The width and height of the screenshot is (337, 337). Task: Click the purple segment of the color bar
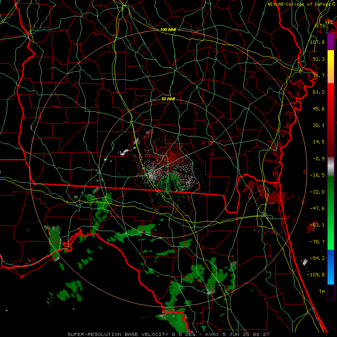331,42
